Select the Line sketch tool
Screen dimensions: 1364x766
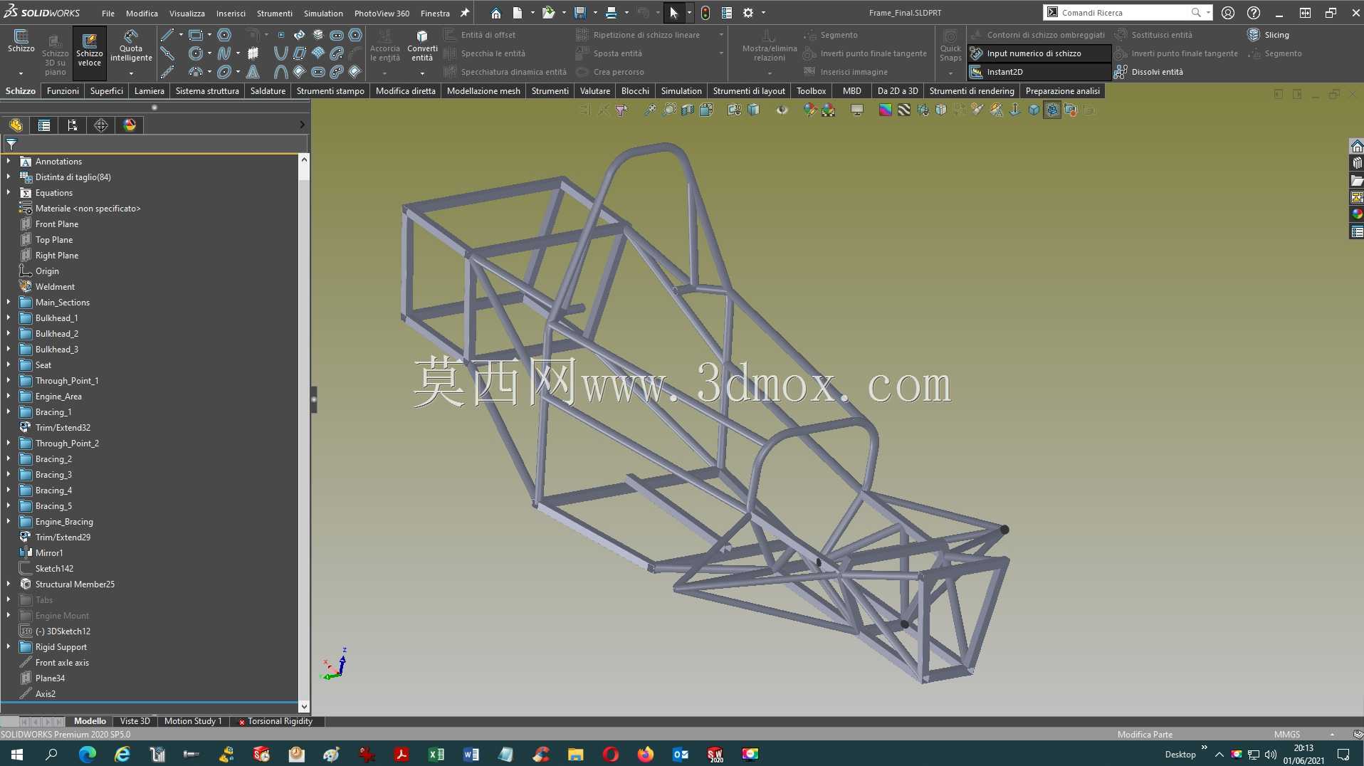(x=167, y=35)
